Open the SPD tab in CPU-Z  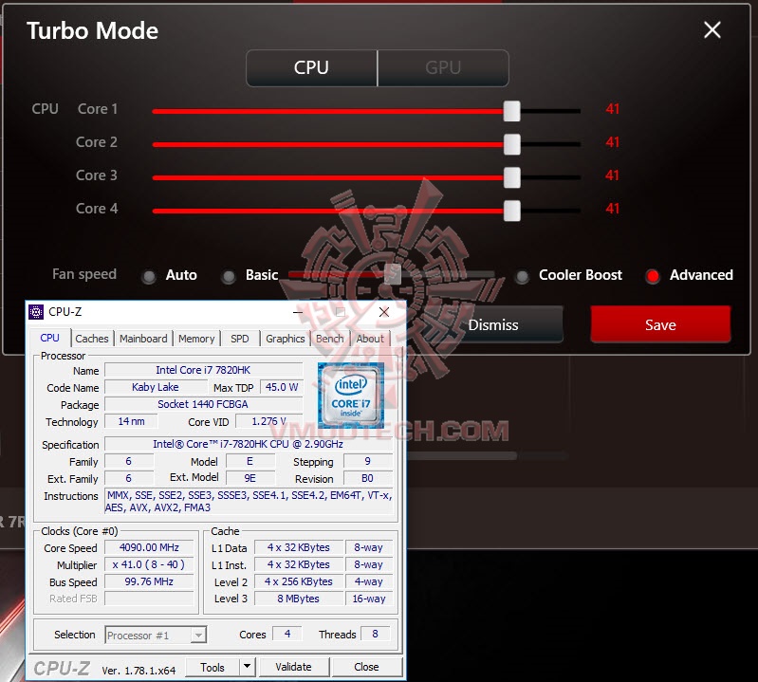(240, 339)
